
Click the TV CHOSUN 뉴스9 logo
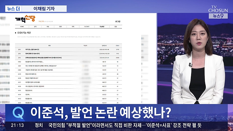click(218, 12)
